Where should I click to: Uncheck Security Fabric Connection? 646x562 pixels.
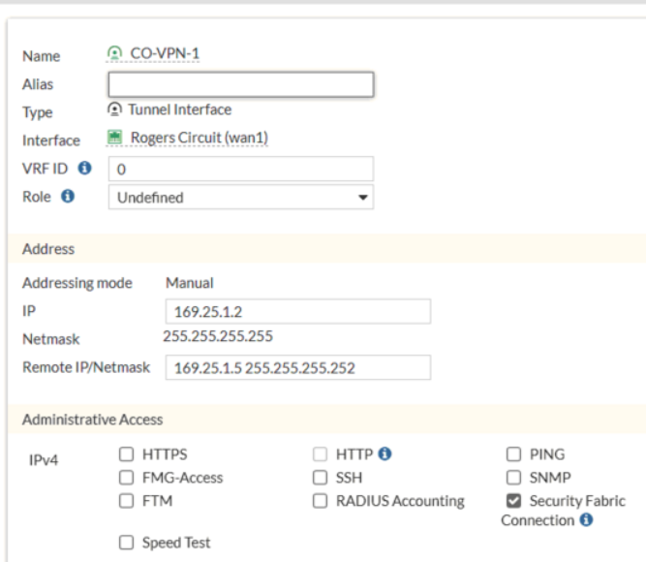tap(513, 501)
